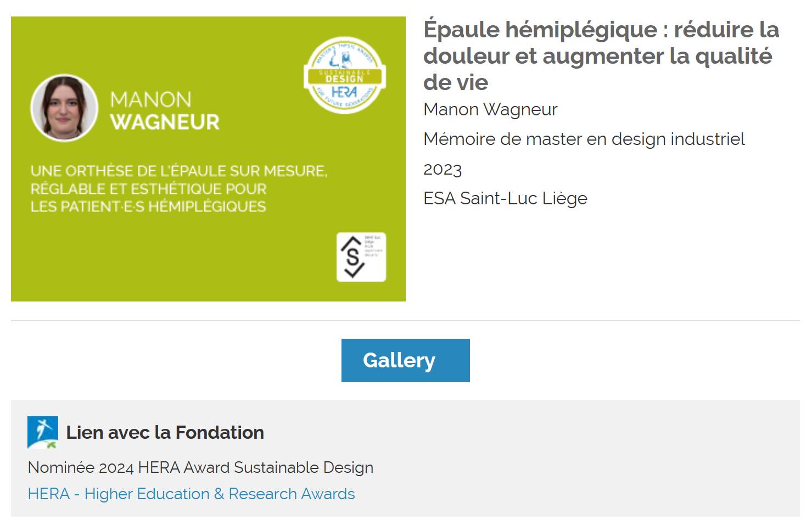Click the Mémoire de master en design industriel line
The width and height of the screenshot is (812, 525).
584,139
